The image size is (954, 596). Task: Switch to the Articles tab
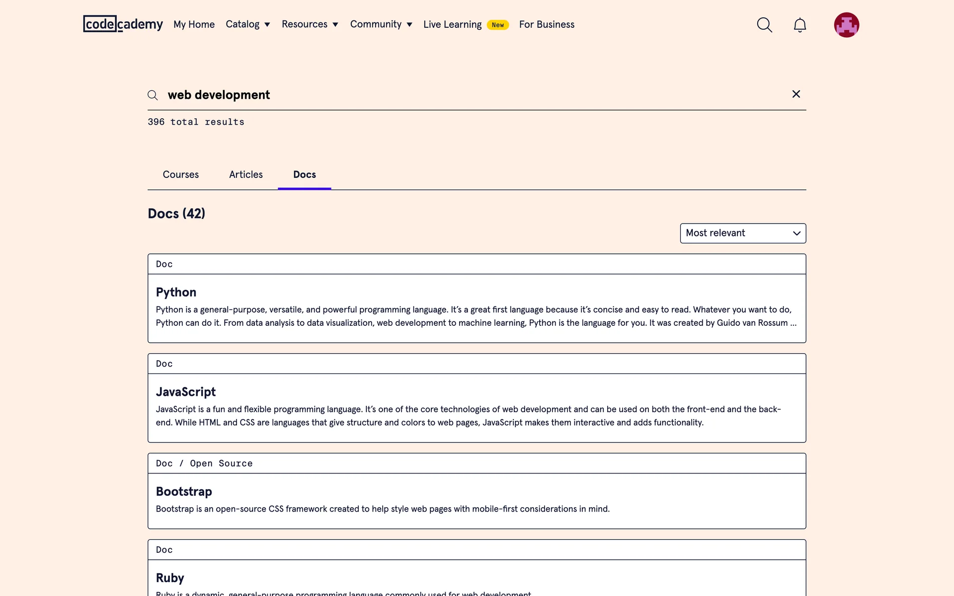[245, 175]
